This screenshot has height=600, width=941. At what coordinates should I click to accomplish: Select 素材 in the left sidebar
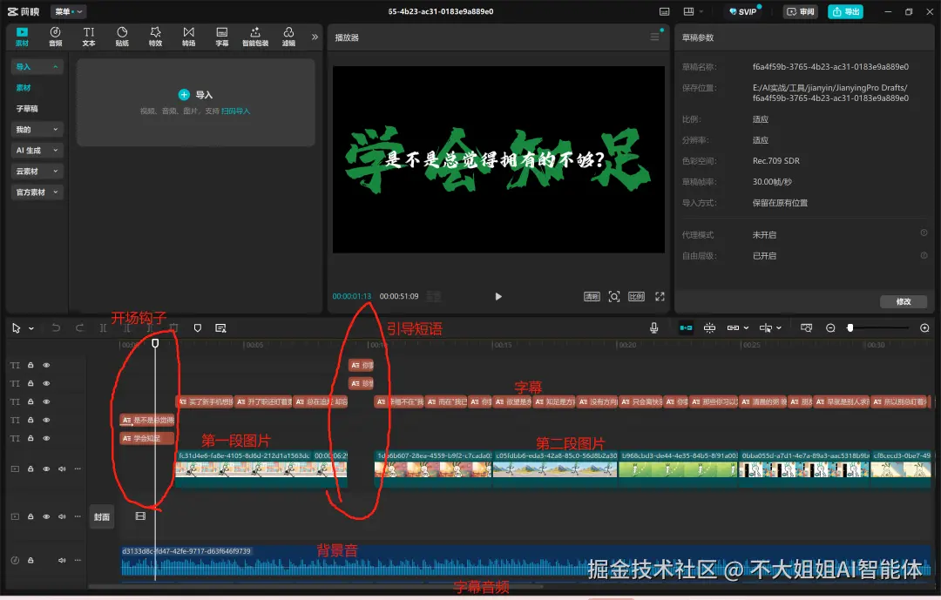pyautogui.click(x=24, y=88)
